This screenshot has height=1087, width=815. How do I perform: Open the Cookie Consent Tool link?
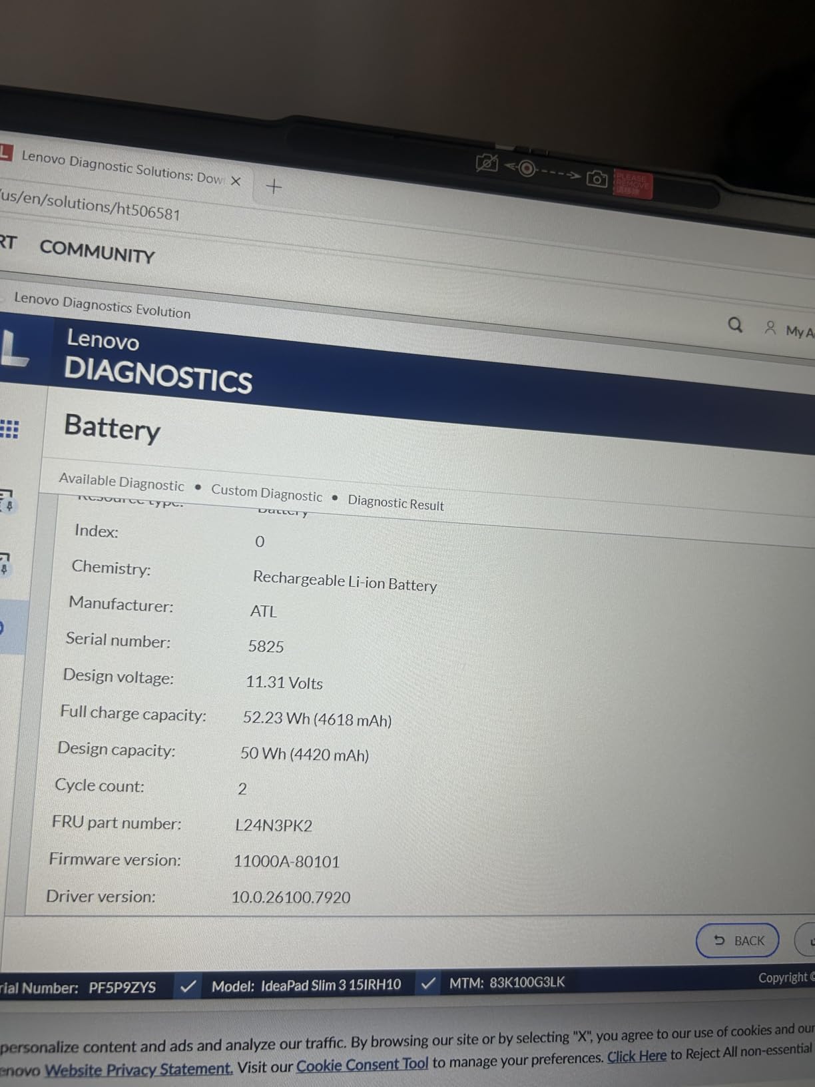click(362, 1065)
